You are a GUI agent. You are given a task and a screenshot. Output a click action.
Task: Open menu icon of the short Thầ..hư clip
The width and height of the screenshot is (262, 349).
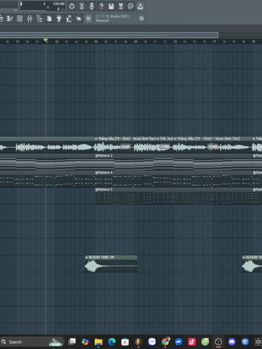click(158, 139)
